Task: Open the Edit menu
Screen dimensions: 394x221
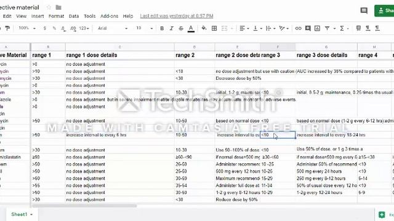Action: coord(7,16)
